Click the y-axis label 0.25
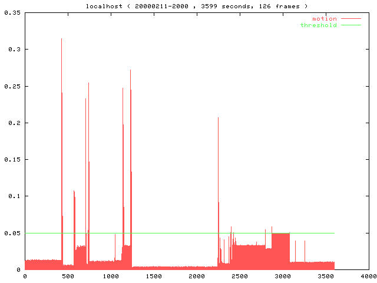Screen dimensions: 377x283 (x=12, y=86)
